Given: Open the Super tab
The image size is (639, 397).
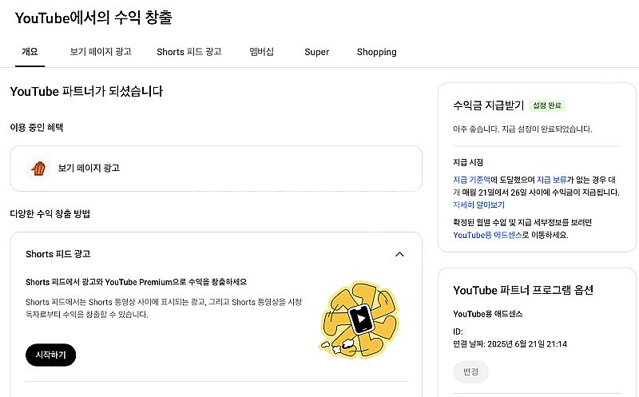Looking at the screenshot, I should click(x=316, y=52).
